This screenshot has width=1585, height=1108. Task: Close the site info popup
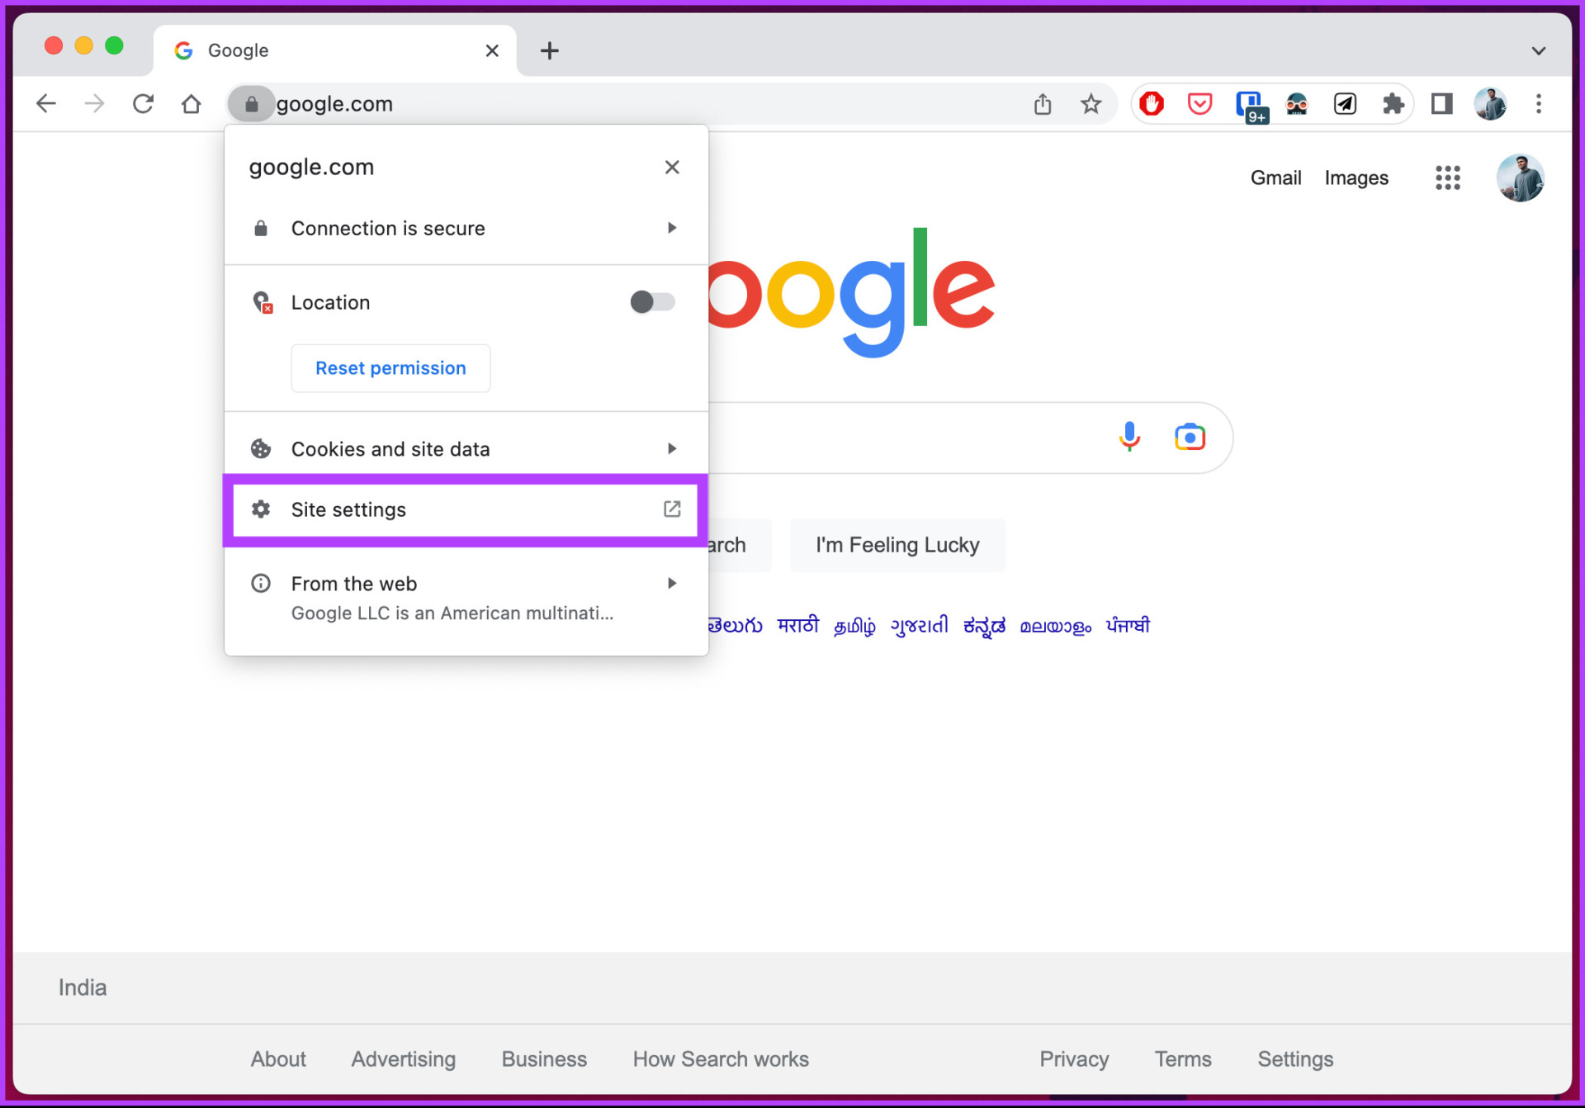[x=671, y=168]
